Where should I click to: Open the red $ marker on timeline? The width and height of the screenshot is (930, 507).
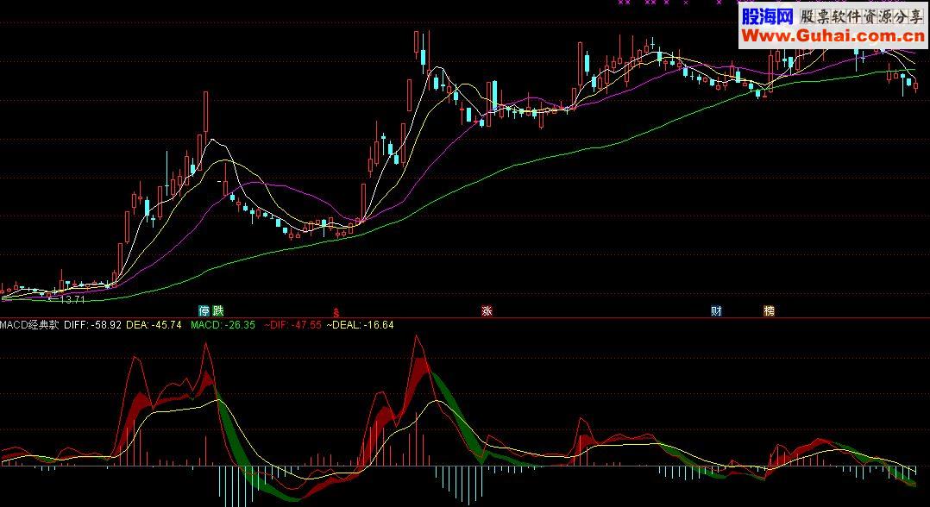pyautogui.click(x=336, y=312)
